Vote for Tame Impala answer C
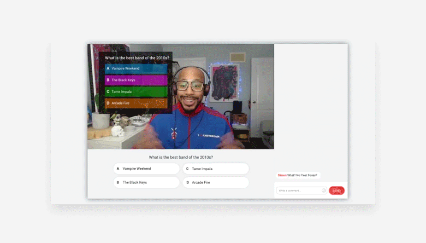Screen dimensions: 426x243 (x=216, y=169)
